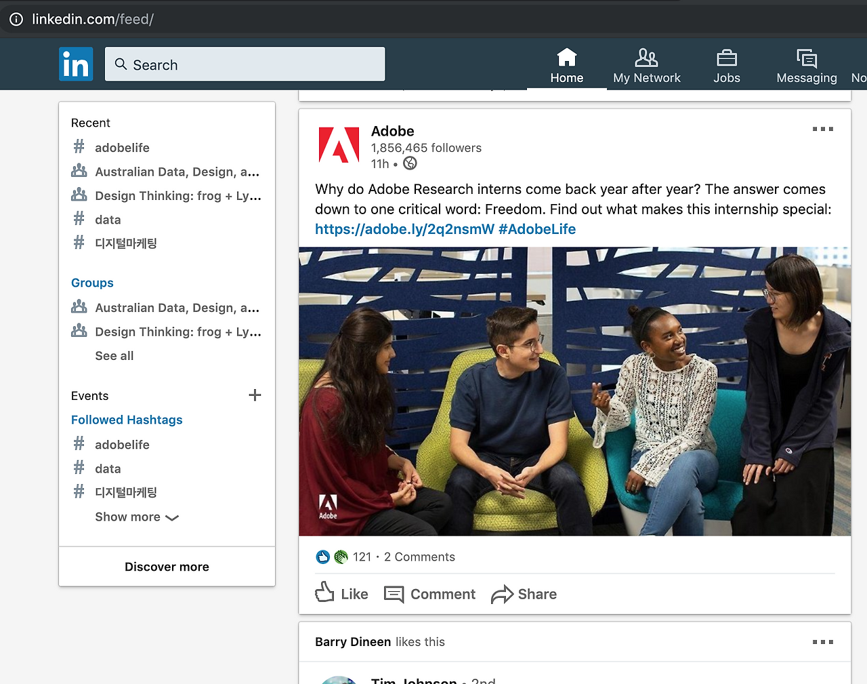The height and width of the screenshot is (684, 867).
Task: Click the linkedin.com/feed/ address bar
Action: coord(433,19)
